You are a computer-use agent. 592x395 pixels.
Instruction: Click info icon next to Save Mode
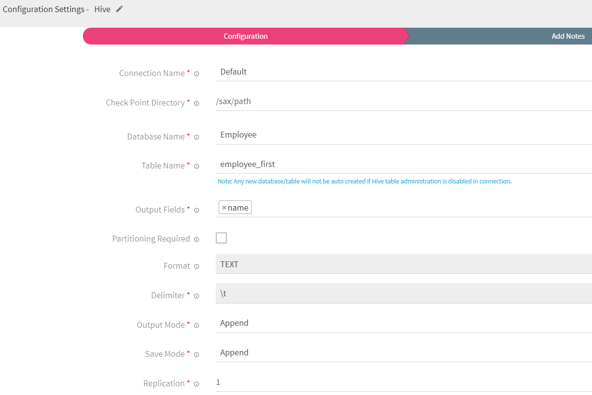(x=196, y=354)
